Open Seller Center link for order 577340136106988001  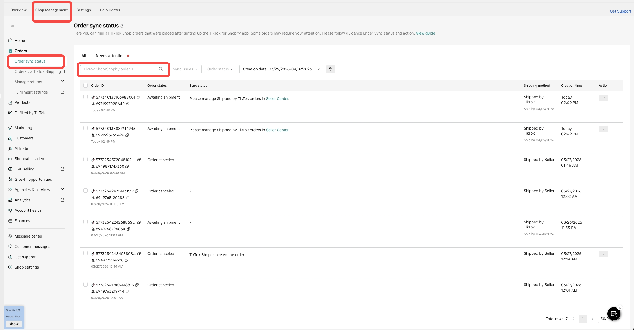pyautogui.click(x=277, y=99)
